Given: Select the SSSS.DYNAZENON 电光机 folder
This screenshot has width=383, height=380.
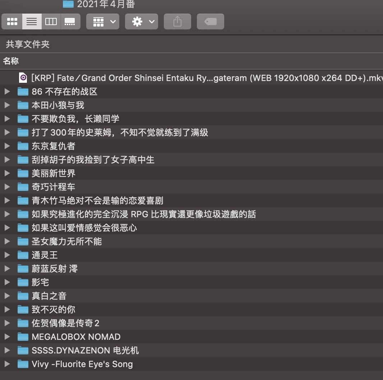Looking at the screenshot, I should coord(85,351).
